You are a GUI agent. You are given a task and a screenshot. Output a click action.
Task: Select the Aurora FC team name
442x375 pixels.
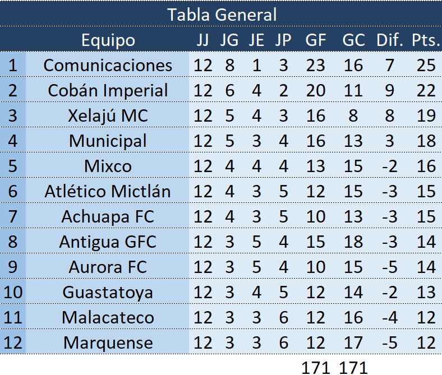pos(108,267)
